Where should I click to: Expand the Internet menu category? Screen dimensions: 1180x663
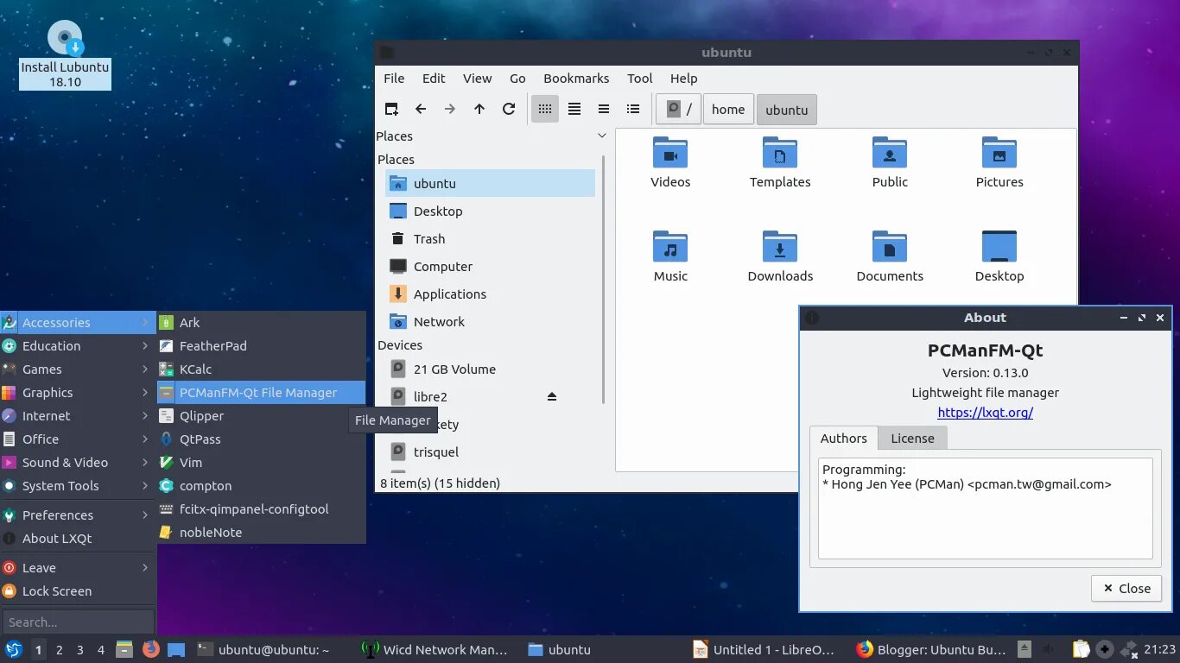[x=78, y=415]
